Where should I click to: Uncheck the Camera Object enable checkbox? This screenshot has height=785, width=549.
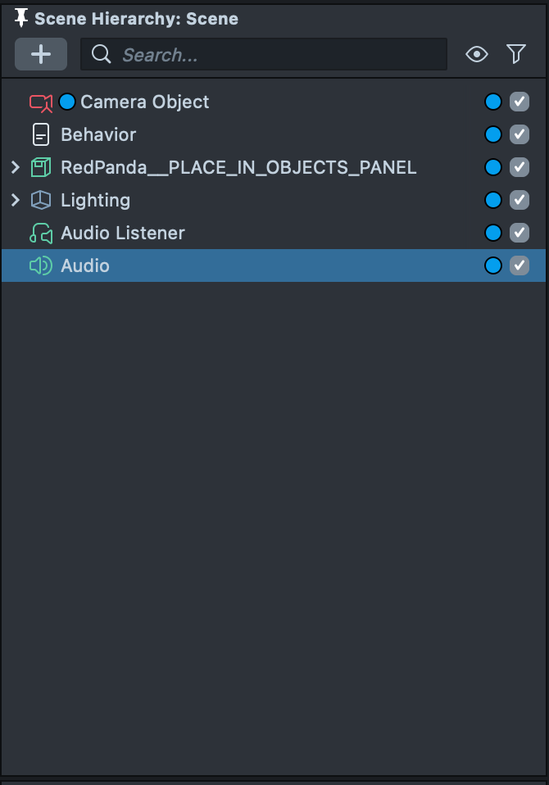pos(520,102)
